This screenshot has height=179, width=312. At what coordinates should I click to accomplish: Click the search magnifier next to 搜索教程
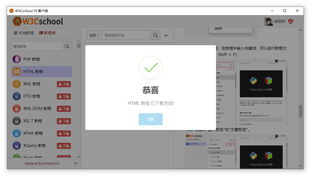click(x=67, y=46)
